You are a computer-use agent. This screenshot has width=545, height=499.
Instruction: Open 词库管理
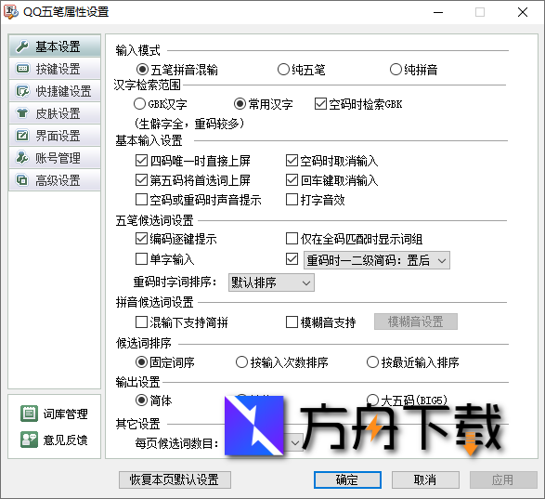click(x=54, y=414)
